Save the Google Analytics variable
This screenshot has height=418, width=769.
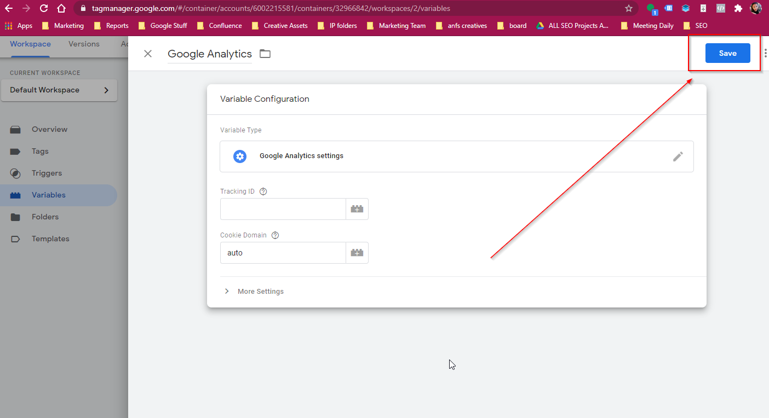[x=727, y=53]
